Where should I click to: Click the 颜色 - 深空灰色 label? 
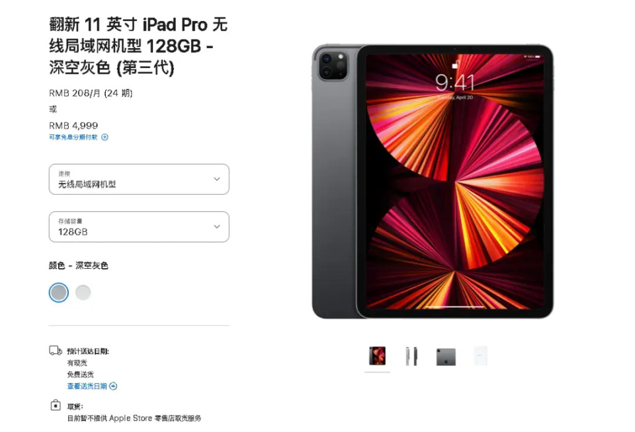[79, 266]
